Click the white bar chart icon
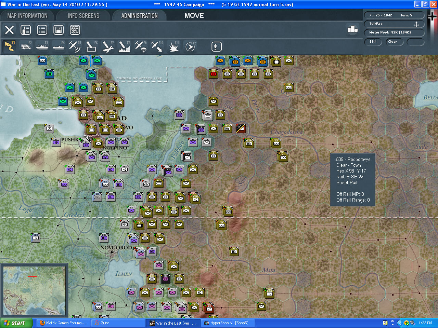 (352, 29)
